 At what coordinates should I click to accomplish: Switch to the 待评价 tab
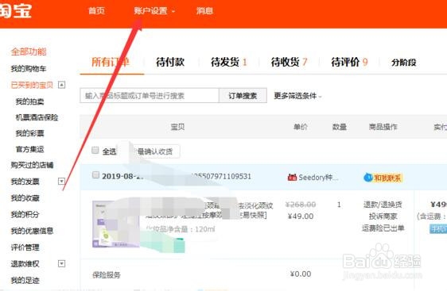[x=349, y=62]
